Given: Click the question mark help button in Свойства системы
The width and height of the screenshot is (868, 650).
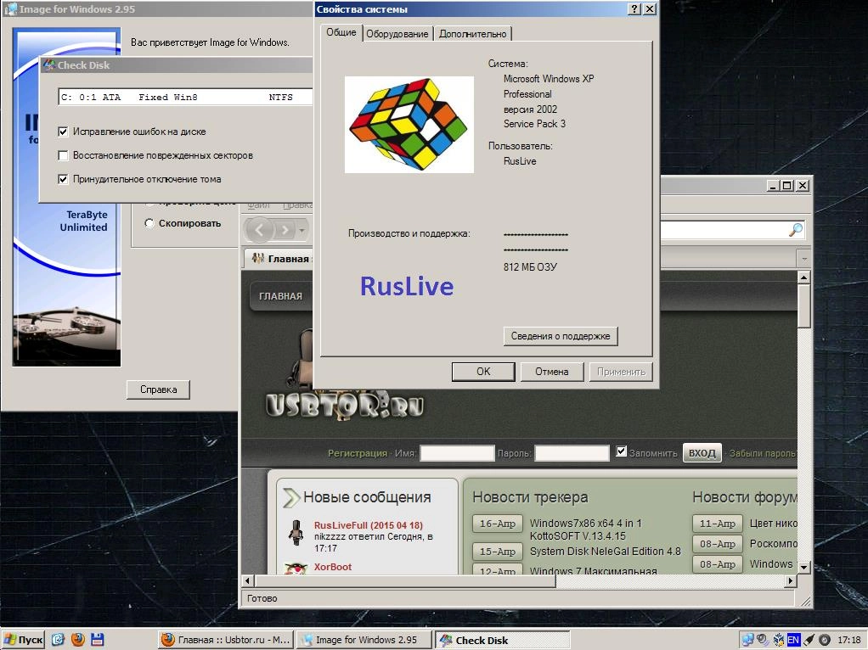Looking at the screenshot, I should pos(634,8).
